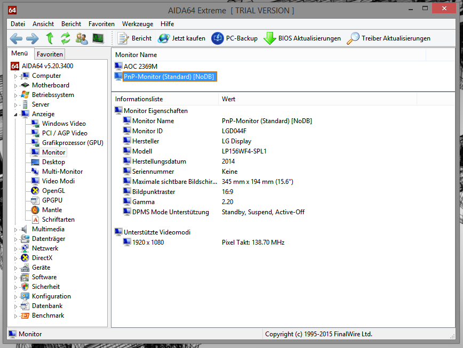
Task: Click the green refresh icon
Action: click(x=66, y=38)
